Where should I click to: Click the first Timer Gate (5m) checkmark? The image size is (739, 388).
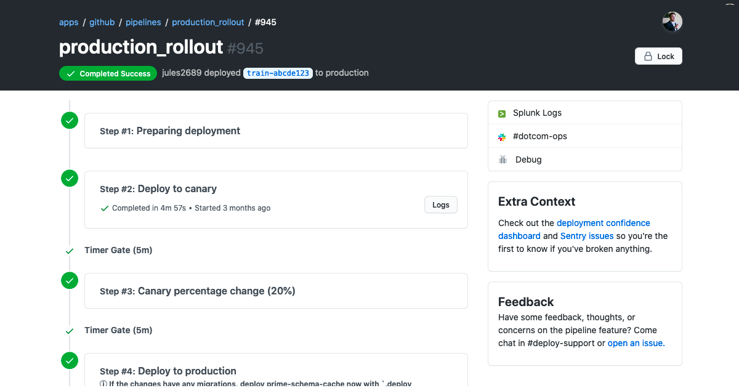coord(70,251)
